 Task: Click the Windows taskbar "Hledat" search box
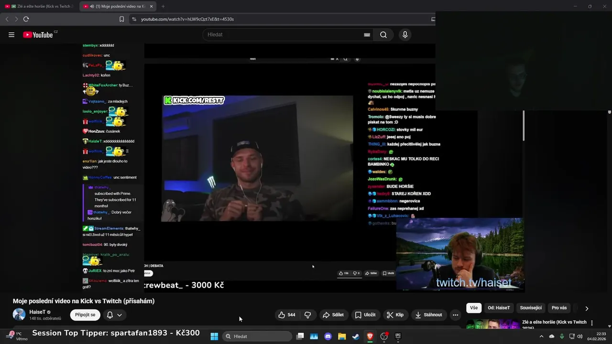coord(257,336)
